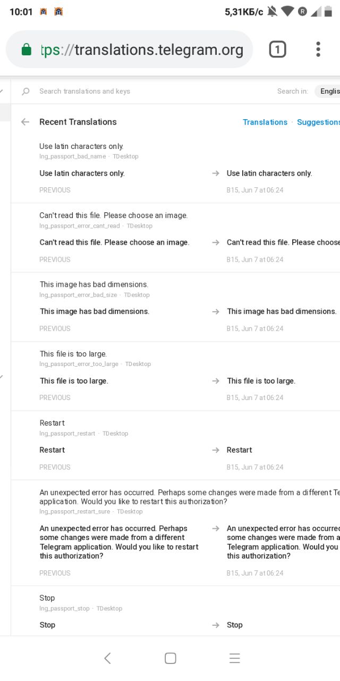Open the 'This file is too large.' entry
Screen dimensions: 340x681
pos(73,354)
